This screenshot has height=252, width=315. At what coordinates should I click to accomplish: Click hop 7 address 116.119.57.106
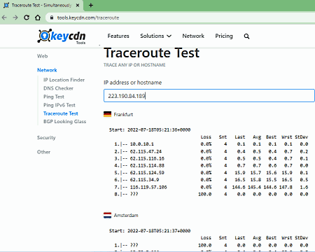pos(148,187)
